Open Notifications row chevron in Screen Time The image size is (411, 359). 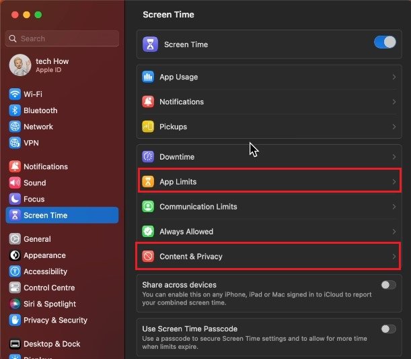point(394,102)
